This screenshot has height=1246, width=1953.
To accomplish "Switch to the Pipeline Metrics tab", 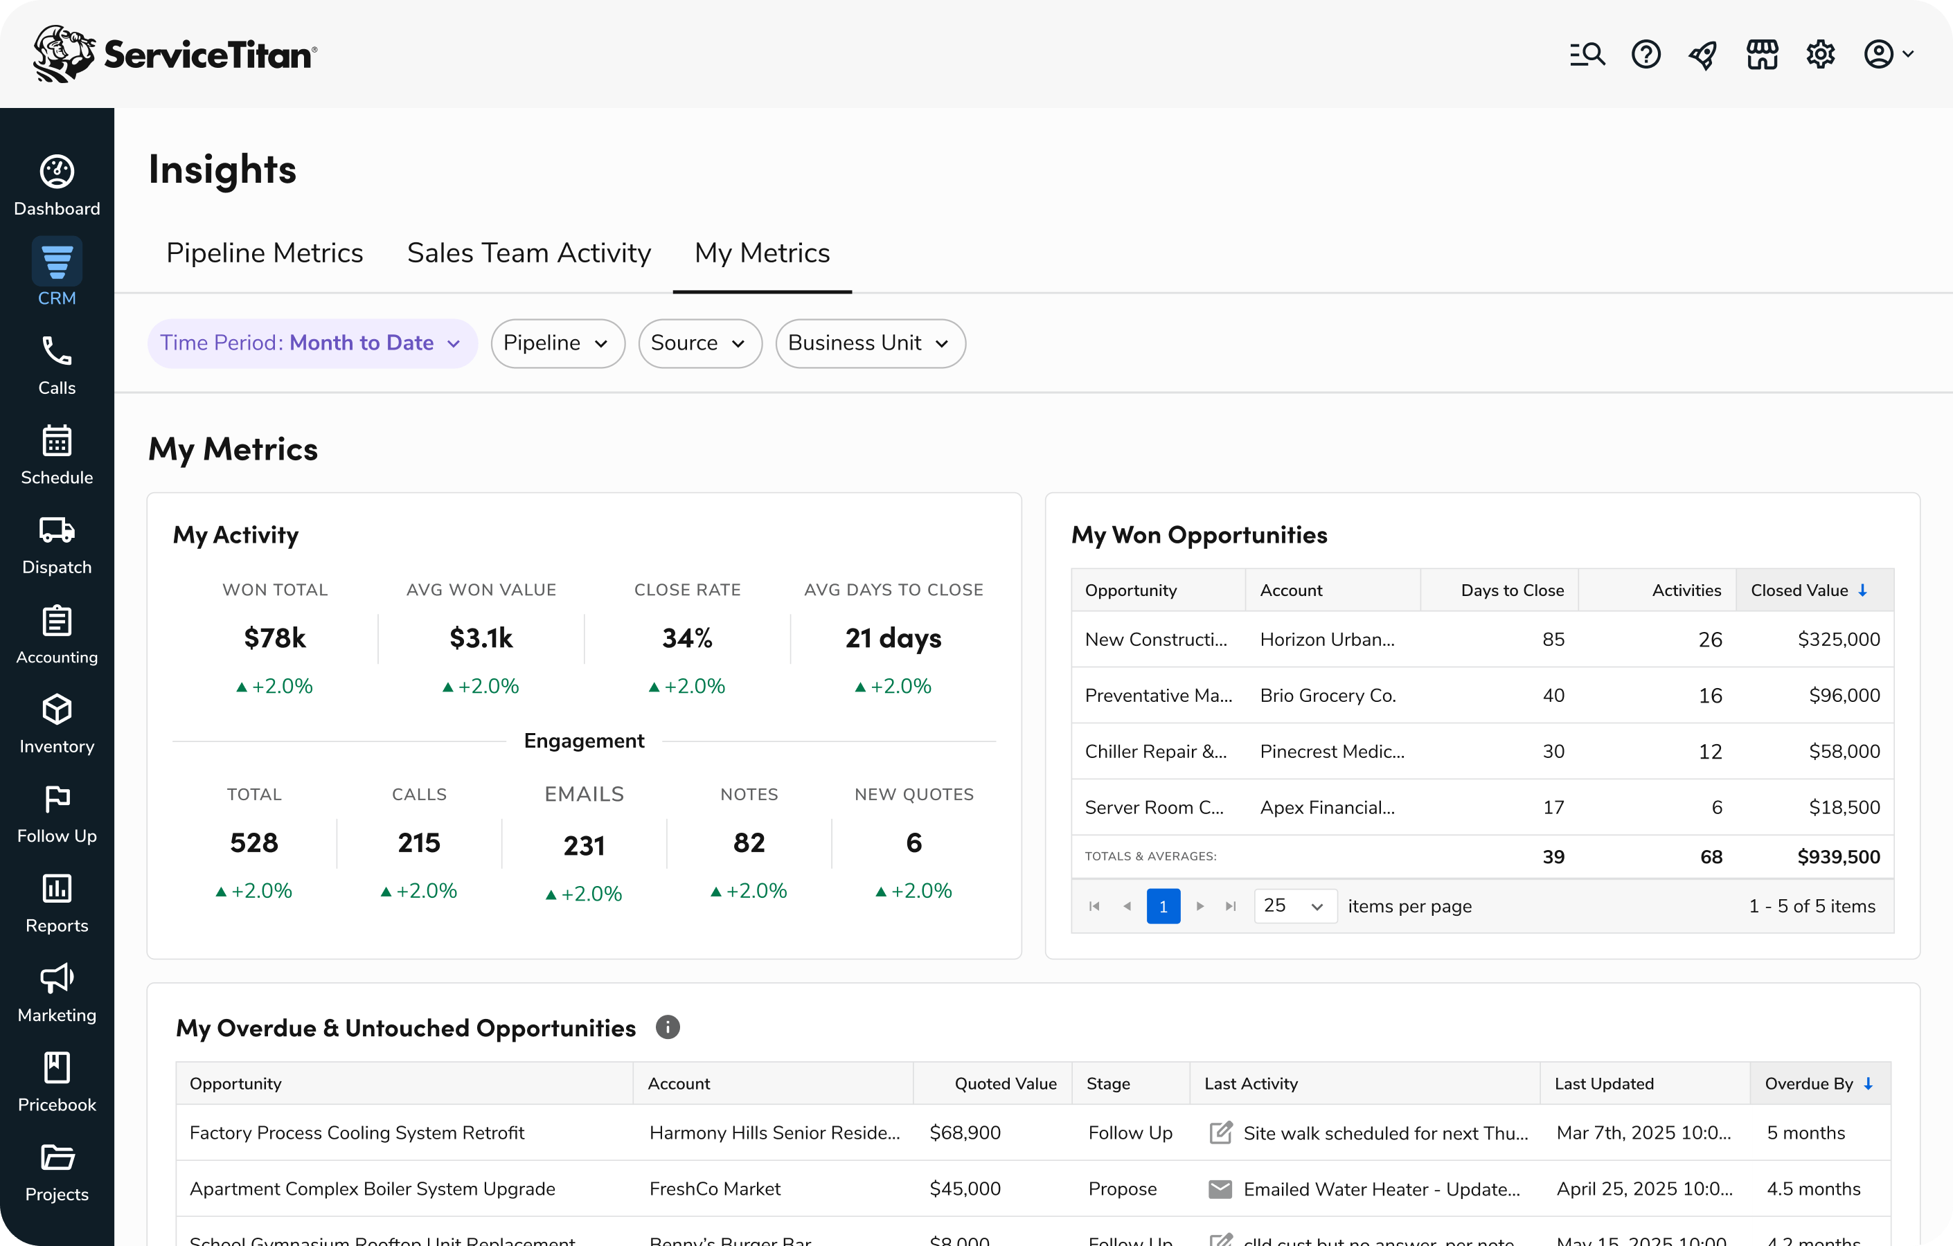I will (265, 253).
